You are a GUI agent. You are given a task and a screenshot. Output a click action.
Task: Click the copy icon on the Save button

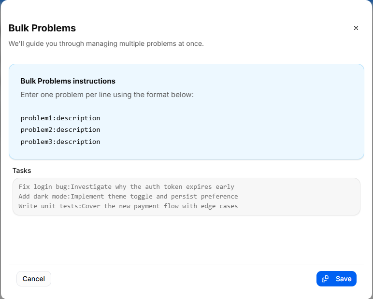click(x=325, y=279)
